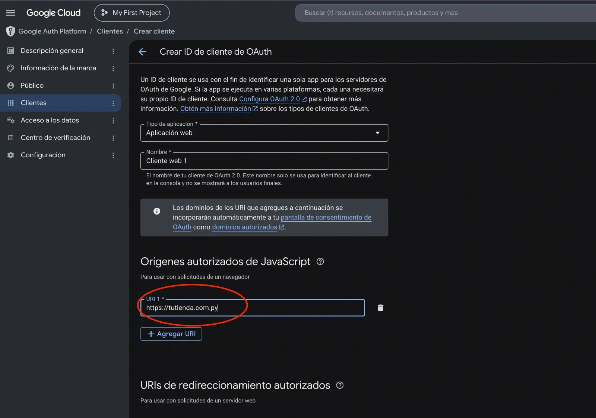
Task: Click the Clientes grid icon
Action: click(x=11, y=103)
